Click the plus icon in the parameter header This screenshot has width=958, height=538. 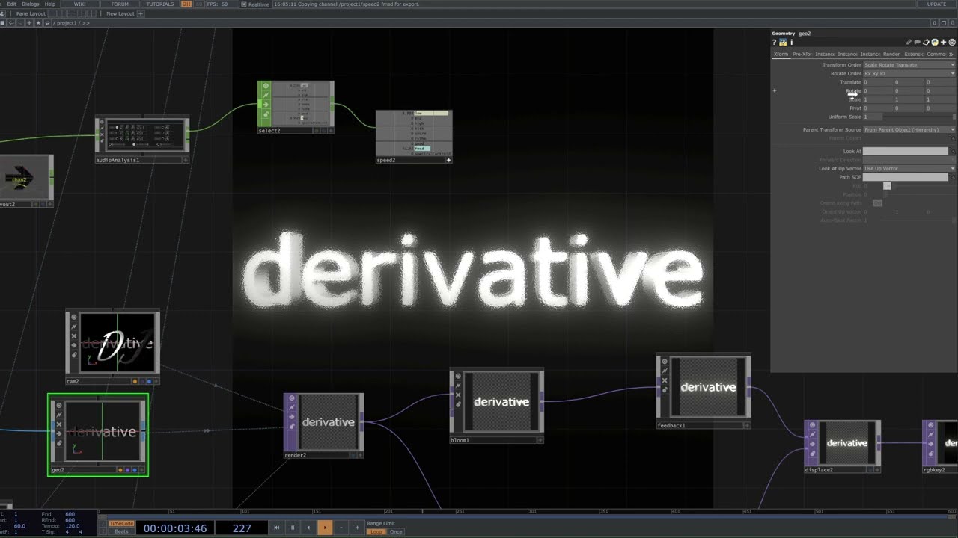[943, 43]
